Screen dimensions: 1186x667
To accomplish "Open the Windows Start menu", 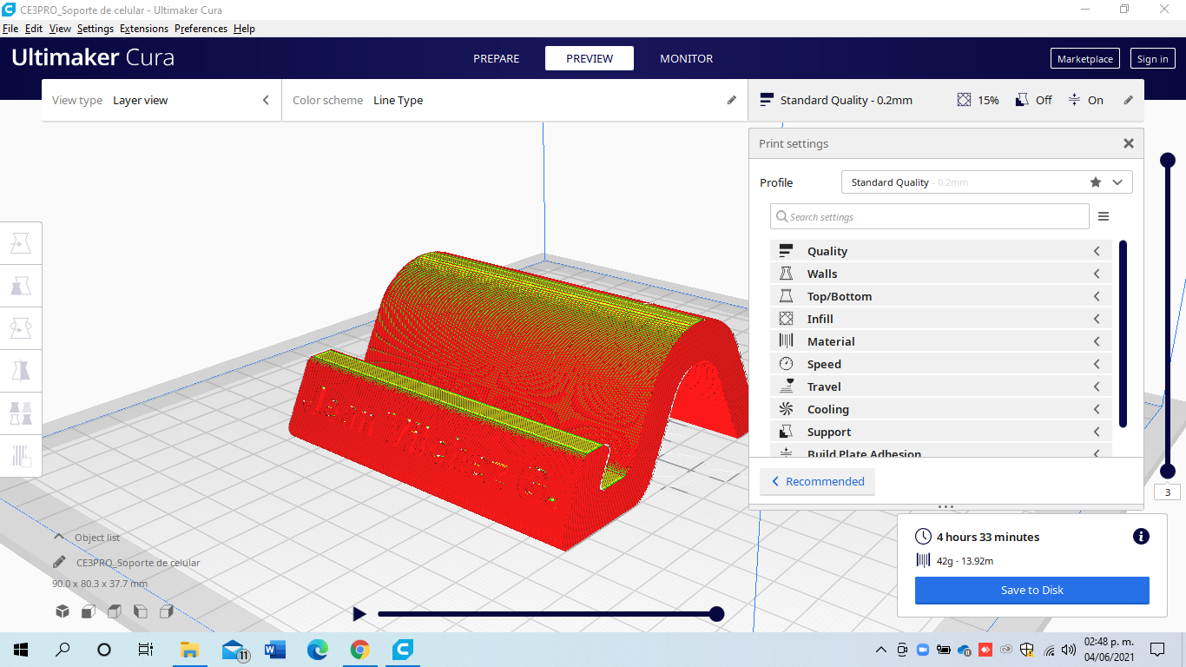I will pos(21,649).
